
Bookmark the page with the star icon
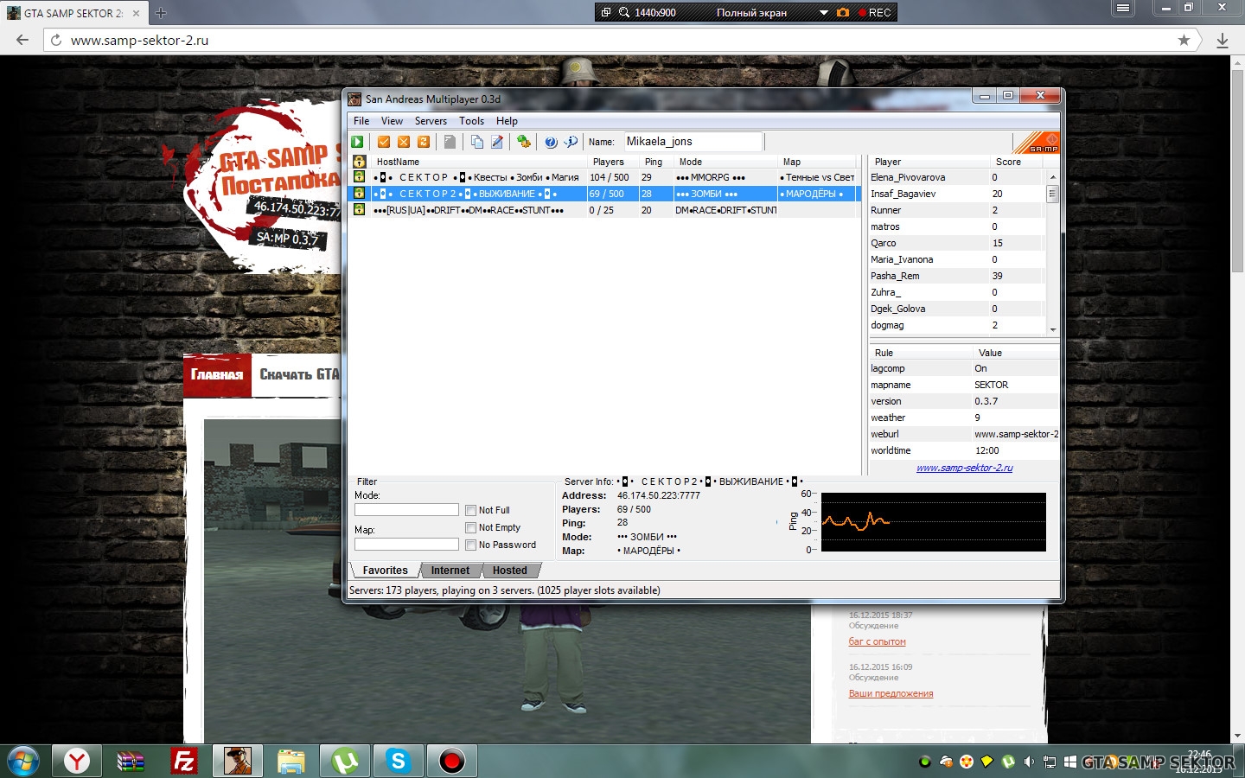[1184, 40]
